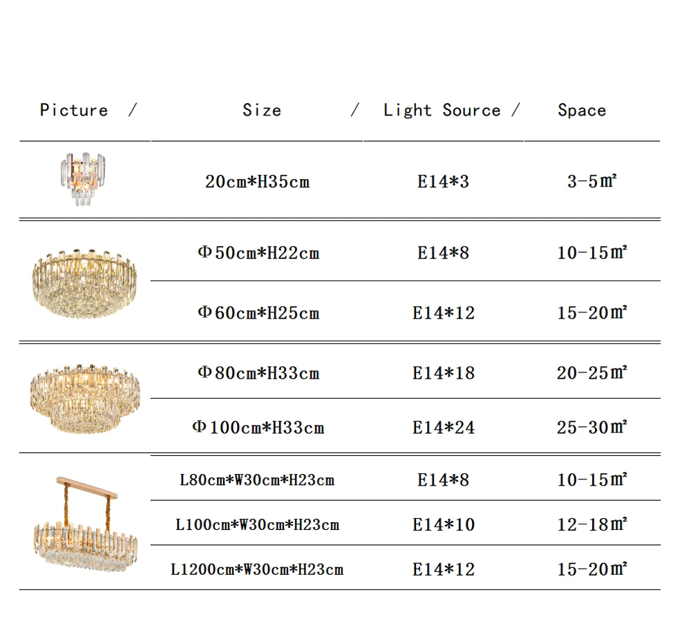Select the E14*18 light source value
Image resolution: width=691 pixels, height=637 pixels.
444,373
